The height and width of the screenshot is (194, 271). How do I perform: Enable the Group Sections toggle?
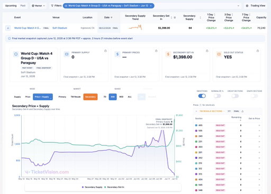coord(235,96)
